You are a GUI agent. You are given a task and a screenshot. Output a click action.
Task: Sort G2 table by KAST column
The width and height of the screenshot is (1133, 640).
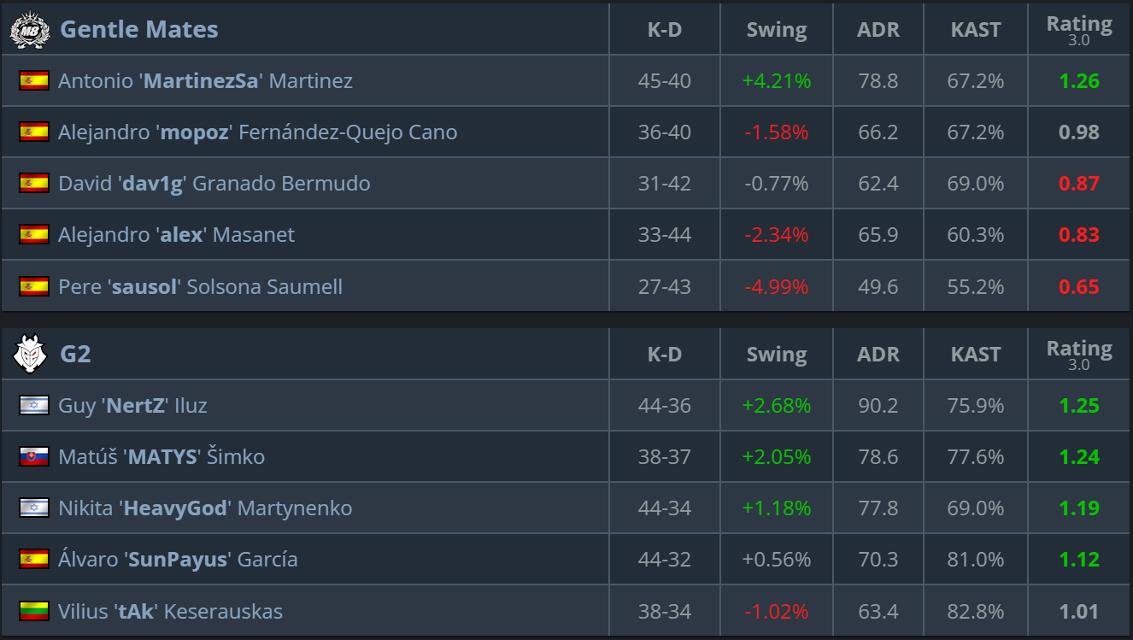975,355
